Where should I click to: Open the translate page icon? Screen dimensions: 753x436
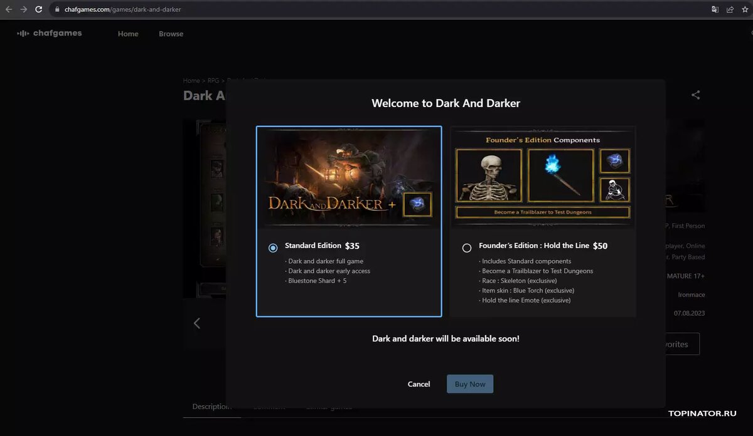(715, 9)
